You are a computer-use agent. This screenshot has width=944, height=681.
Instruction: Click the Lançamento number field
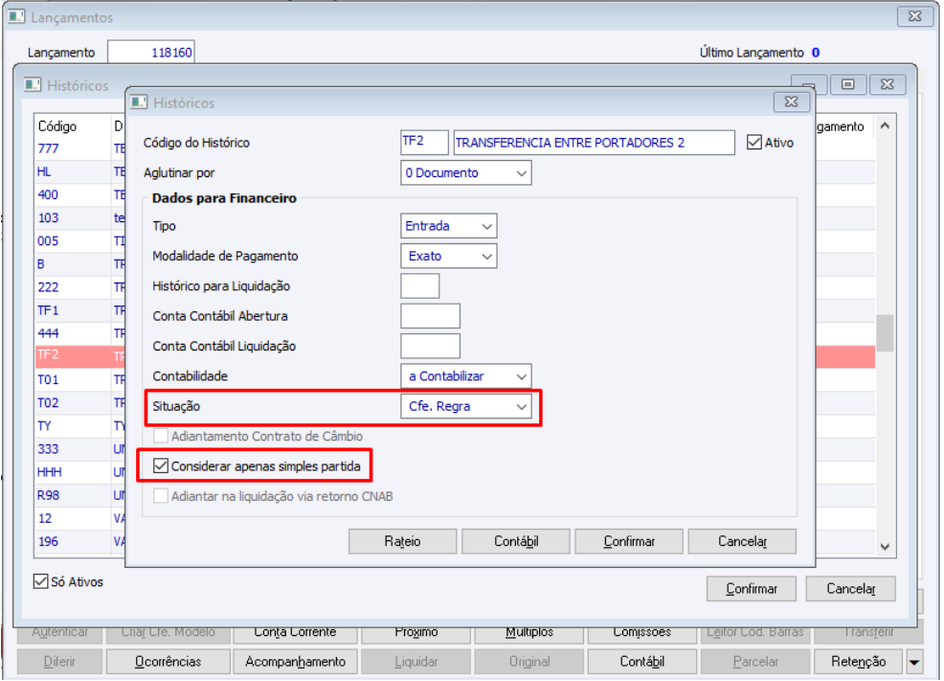tap(151, 53)
